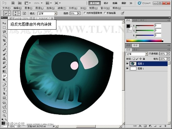
Task: Switch to the 基本功能 workspace
Action: [x=94, y=3]
